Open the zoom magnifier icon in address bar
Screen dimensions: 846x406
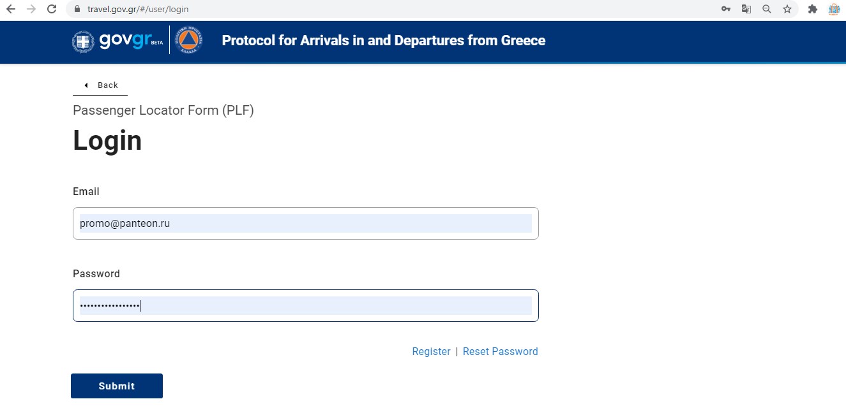[x=767, y=10]
